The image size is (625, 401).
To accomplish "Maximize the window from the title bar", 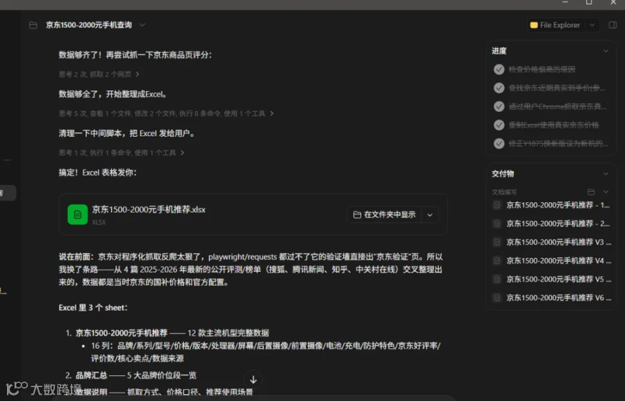I will pos(589,2).
